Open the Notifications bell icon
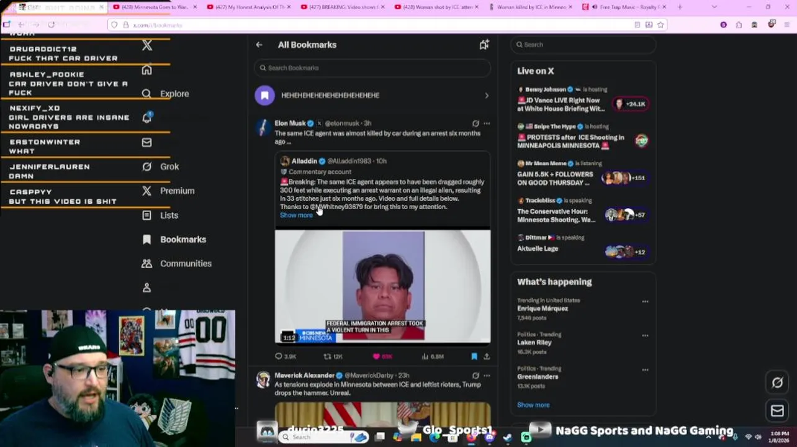 point(147,117)
